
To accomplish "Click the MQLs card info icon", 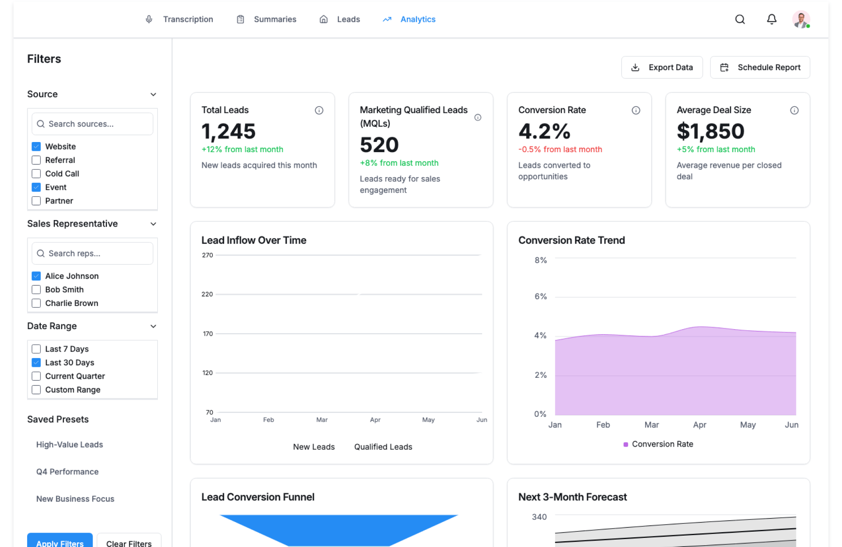I will pos(478,117).
